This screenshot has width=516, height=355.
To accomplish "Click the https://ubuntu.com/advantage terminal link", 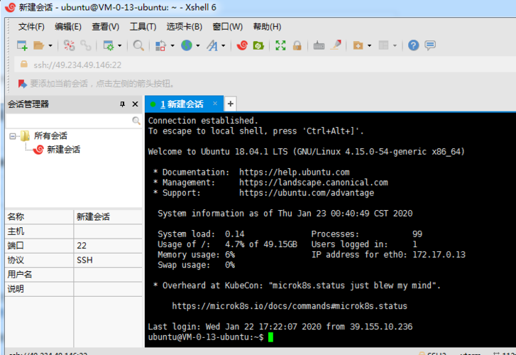I will click(x=307, y=193).
